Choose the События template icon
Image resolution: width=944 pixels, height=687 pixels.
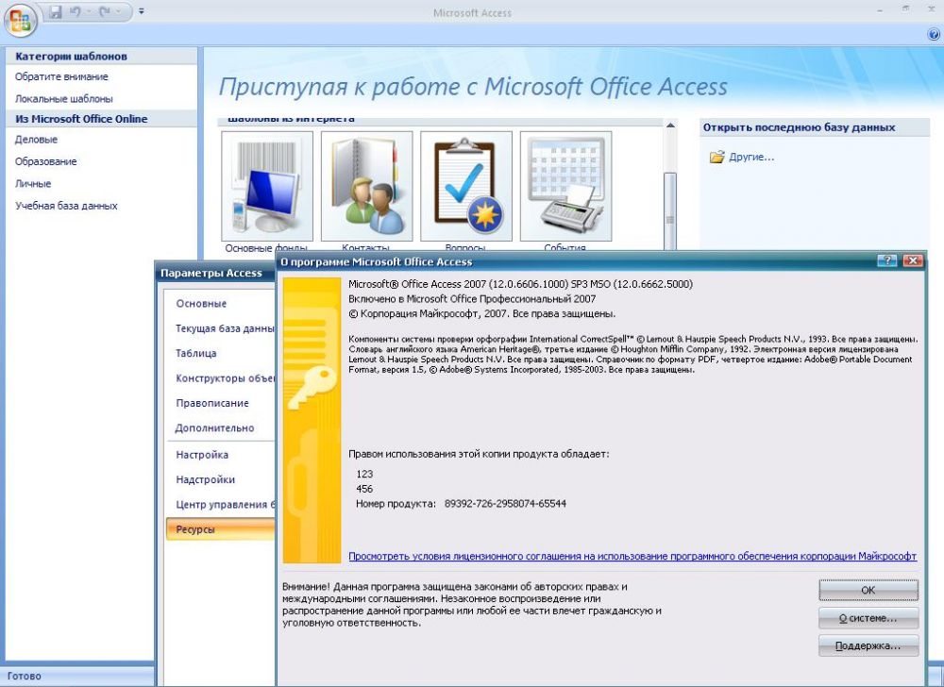click(x=565, y=186)
